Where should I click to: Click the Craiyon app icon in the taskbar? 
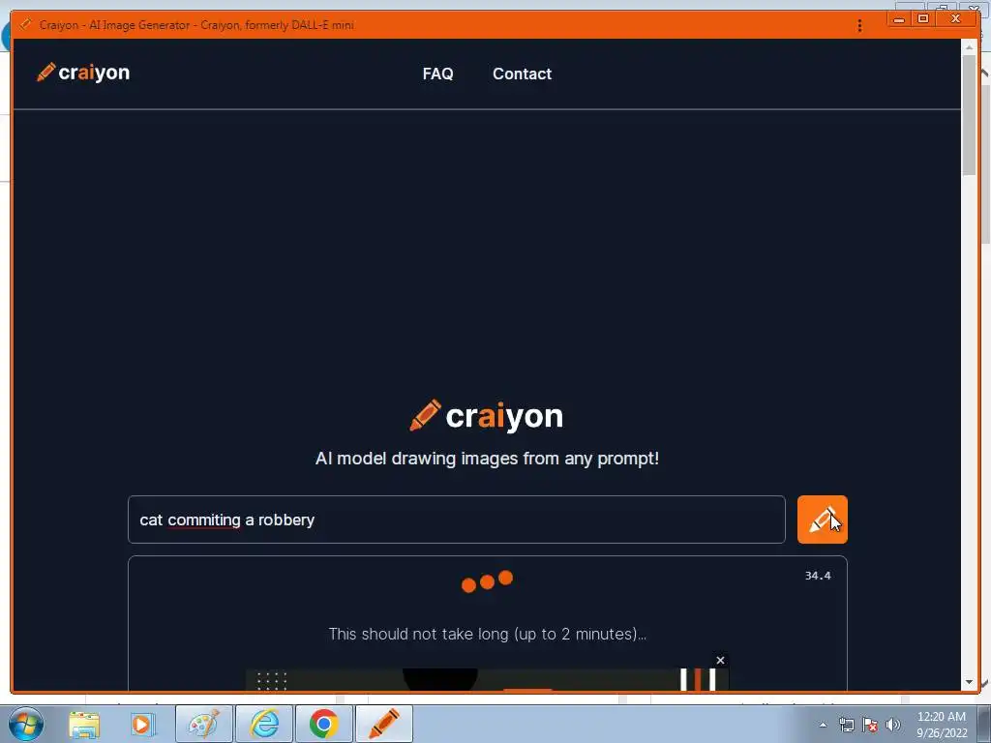coord(384,724)
